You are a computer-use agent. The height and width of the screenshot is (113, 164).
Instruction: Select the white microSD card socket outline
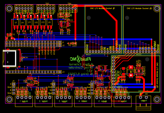coord(10,59)
